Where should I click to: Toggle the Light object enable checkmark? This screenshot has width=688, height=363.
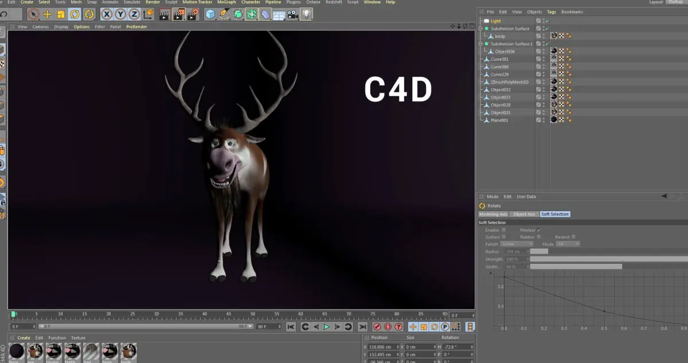[547, 21]
